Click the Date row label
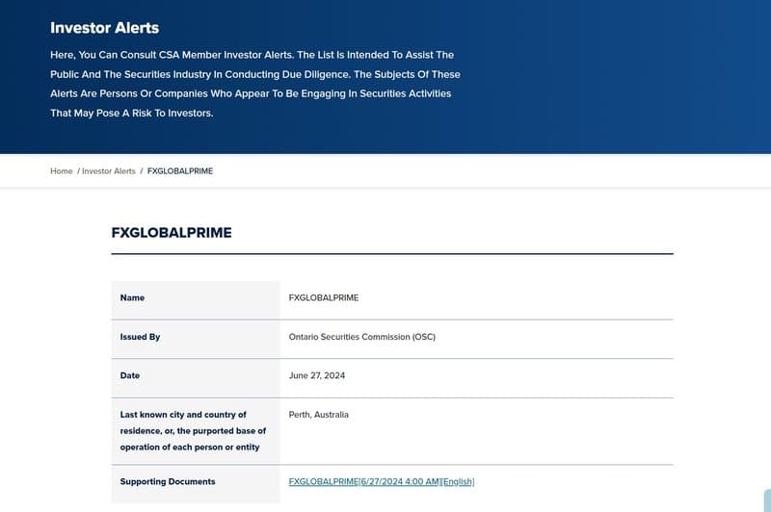The height and width of the screenshot is (512, 771). (130, 375)
